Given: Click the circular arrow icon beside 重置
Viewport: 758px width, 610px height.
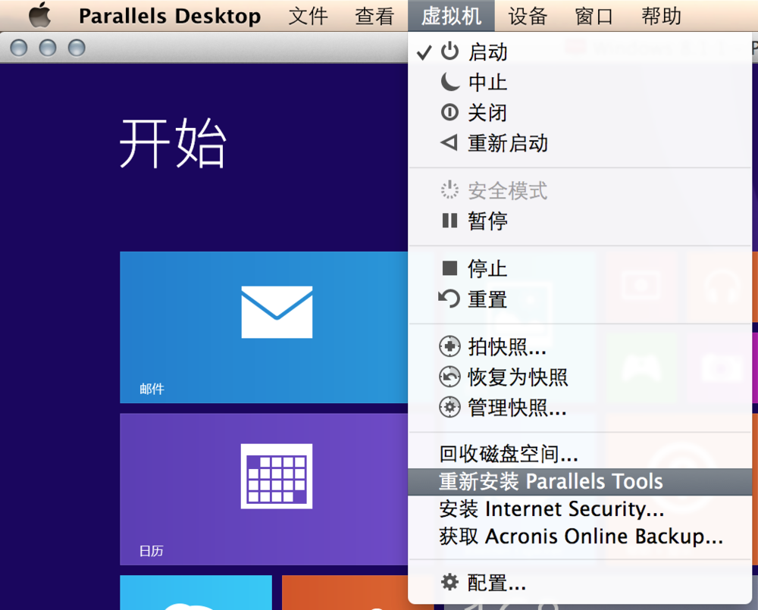Looking at the screenshot, I should pyautogui.click(x=449, y=299).
